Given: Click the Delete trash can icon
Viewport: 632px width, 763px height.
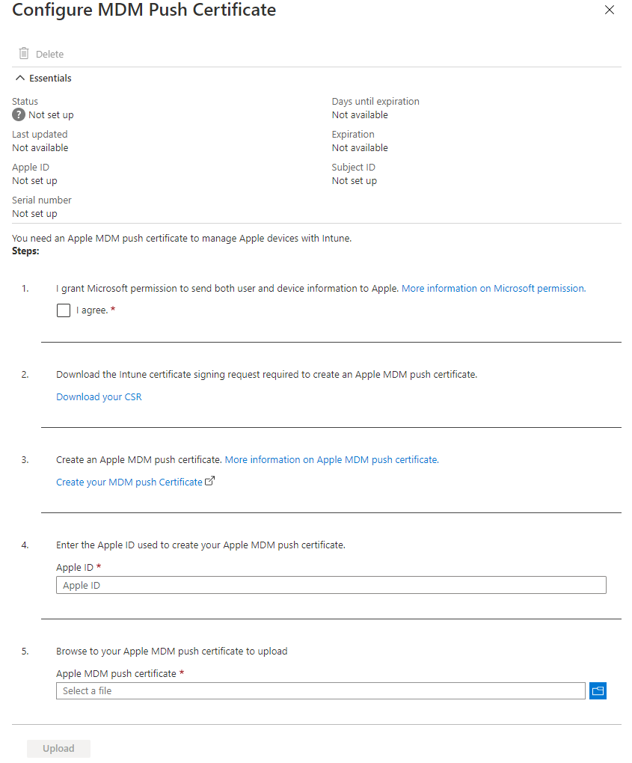Looking at the screenshot, I should click(x=24, y=53).
